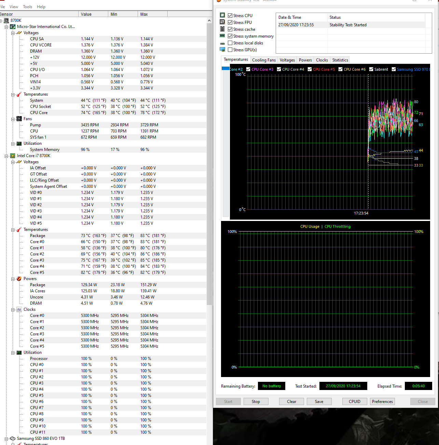Switch to the Powers tab

305,60
